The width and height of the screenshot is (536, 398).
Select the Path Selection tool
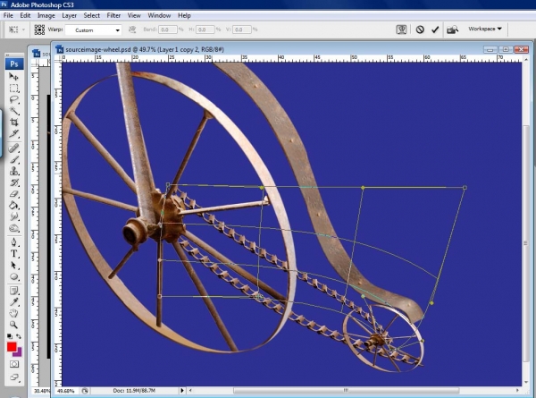13,266
